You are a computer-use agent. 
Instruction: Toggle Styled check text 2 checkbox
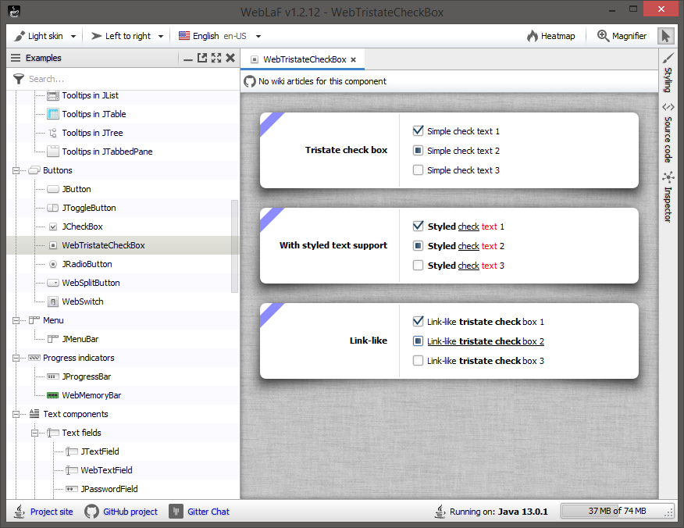click(418, 246)
